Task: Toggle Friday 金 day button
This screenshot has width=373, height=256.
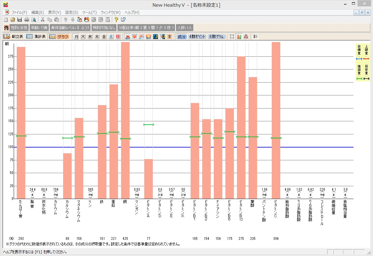Action: click(104, 37)
